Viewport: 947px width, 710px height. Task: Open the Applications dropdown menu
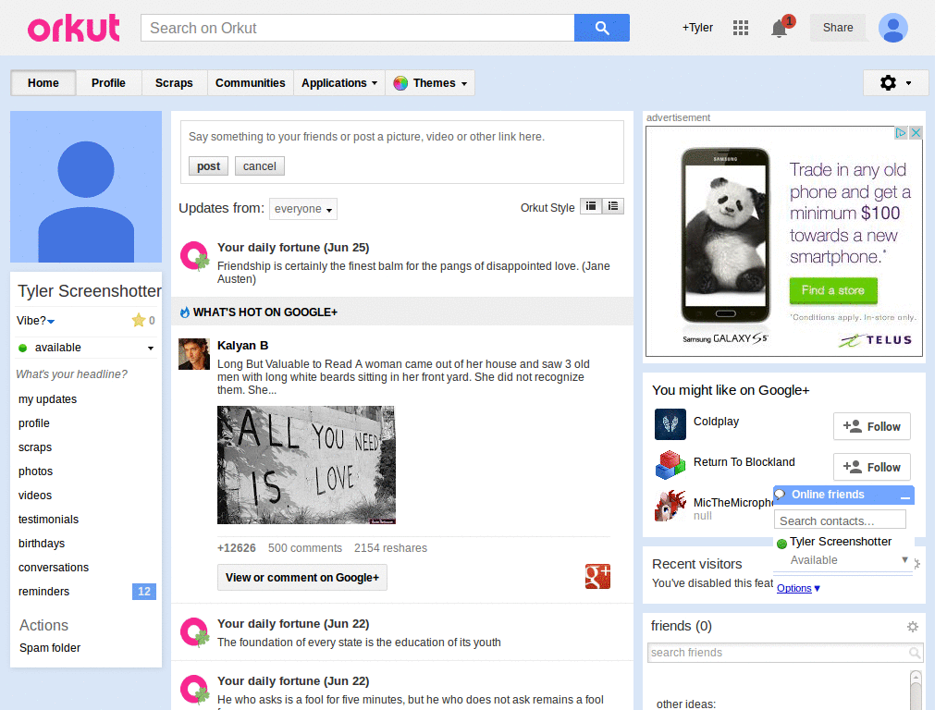(338, 83)
